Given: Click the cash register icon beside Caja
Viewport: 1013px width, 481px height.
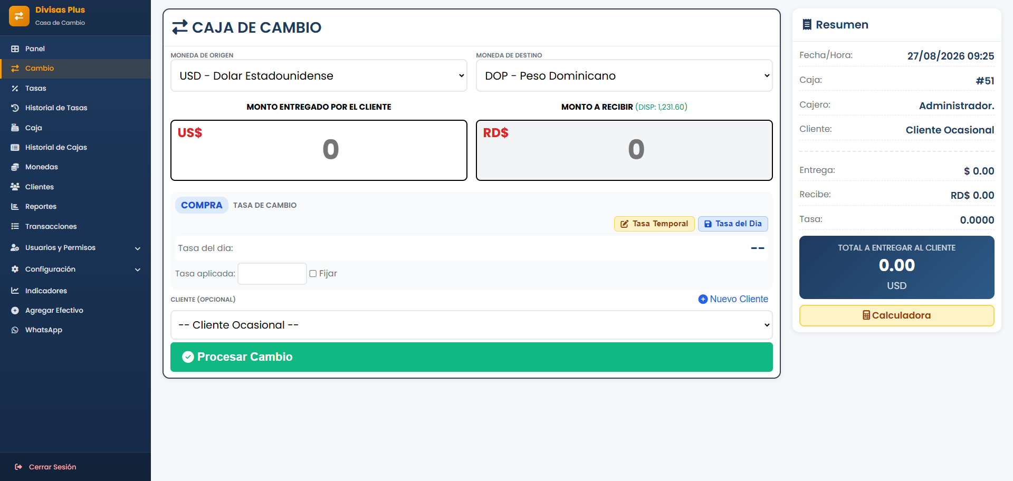Looking at the screenshot, I should click(15, 128).
